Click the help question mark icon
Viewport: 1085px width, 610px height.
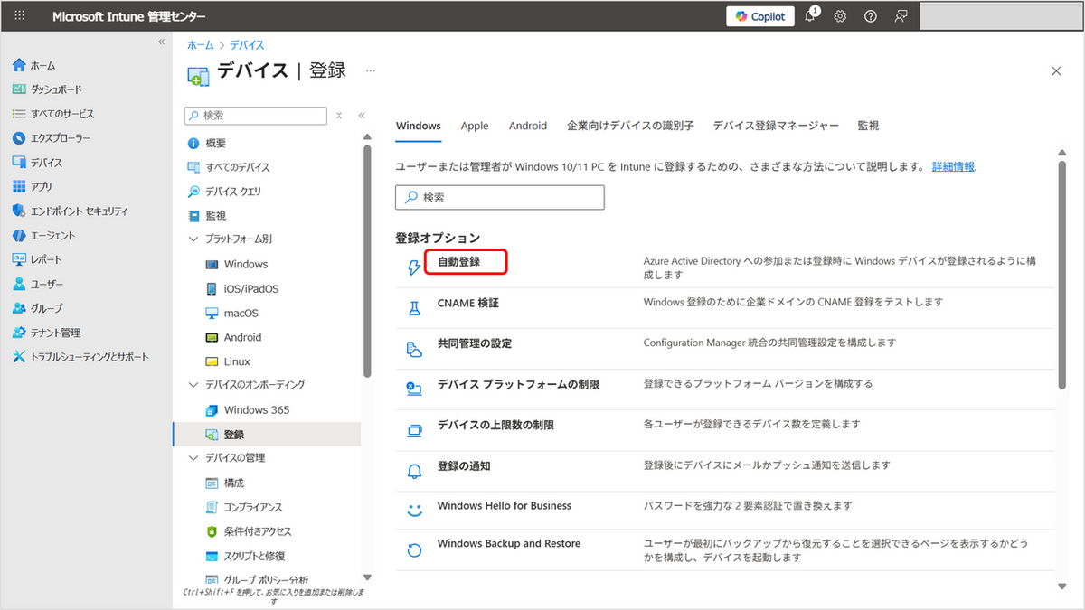870,16
